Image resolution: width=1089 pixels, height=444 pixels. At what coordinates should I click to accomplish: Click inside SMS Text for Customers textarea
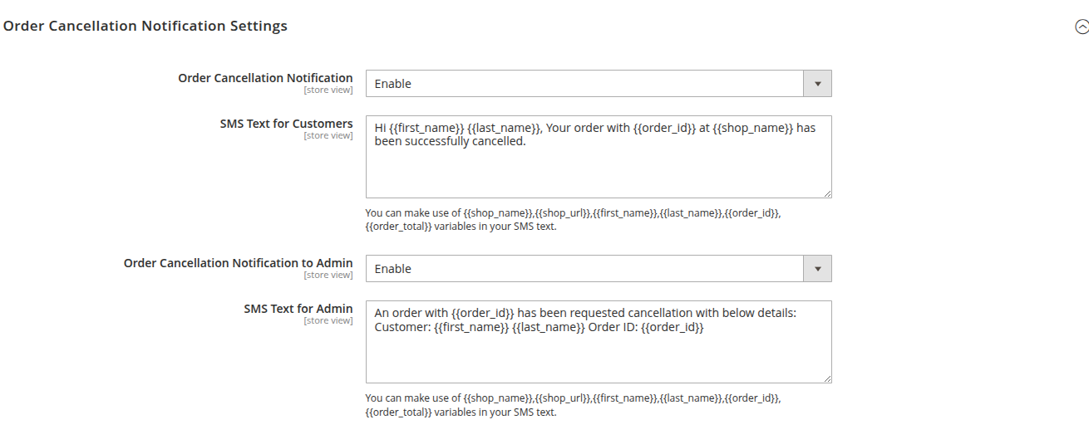(599, 157)
